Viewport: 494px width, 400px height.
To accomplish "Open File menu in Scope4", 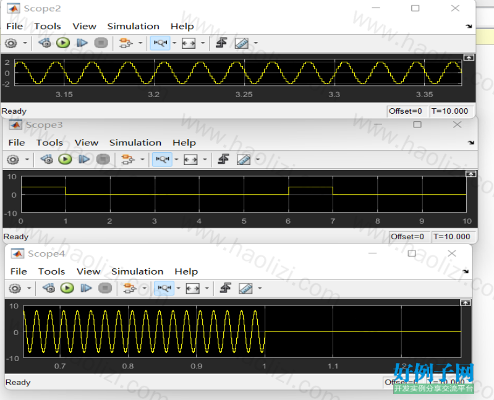I will [x=19, y=271].
